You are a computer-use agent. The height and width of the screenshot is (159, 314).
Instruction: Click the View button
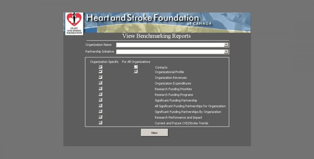pyautogui.click(x=154, y=133)
